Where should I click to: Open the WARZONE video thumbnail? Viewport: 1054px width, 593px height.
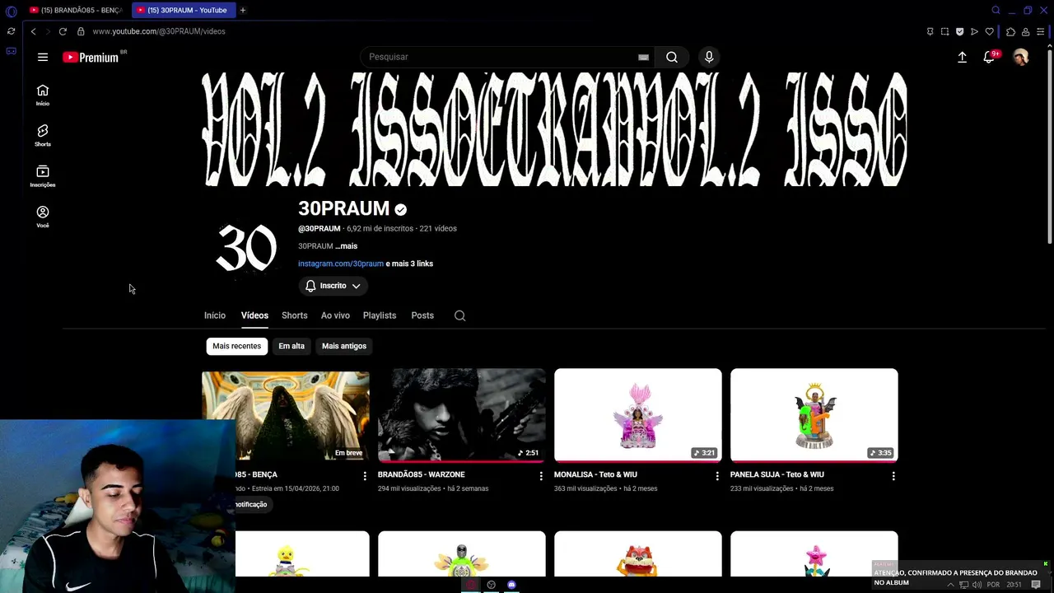tap(462, 415)
